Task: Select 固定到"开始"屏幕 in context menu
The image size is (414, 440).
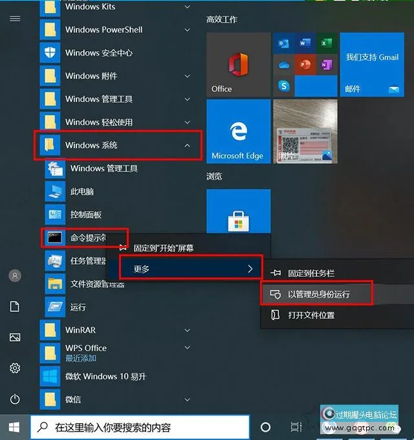Action: (188, 248)
